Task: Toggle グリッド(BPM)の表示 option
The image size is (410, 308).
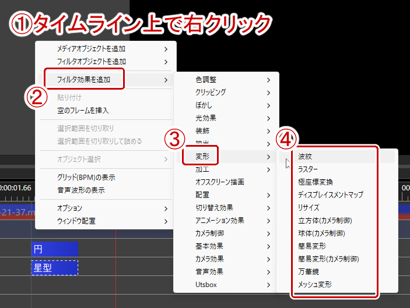Action: (106, 178)
